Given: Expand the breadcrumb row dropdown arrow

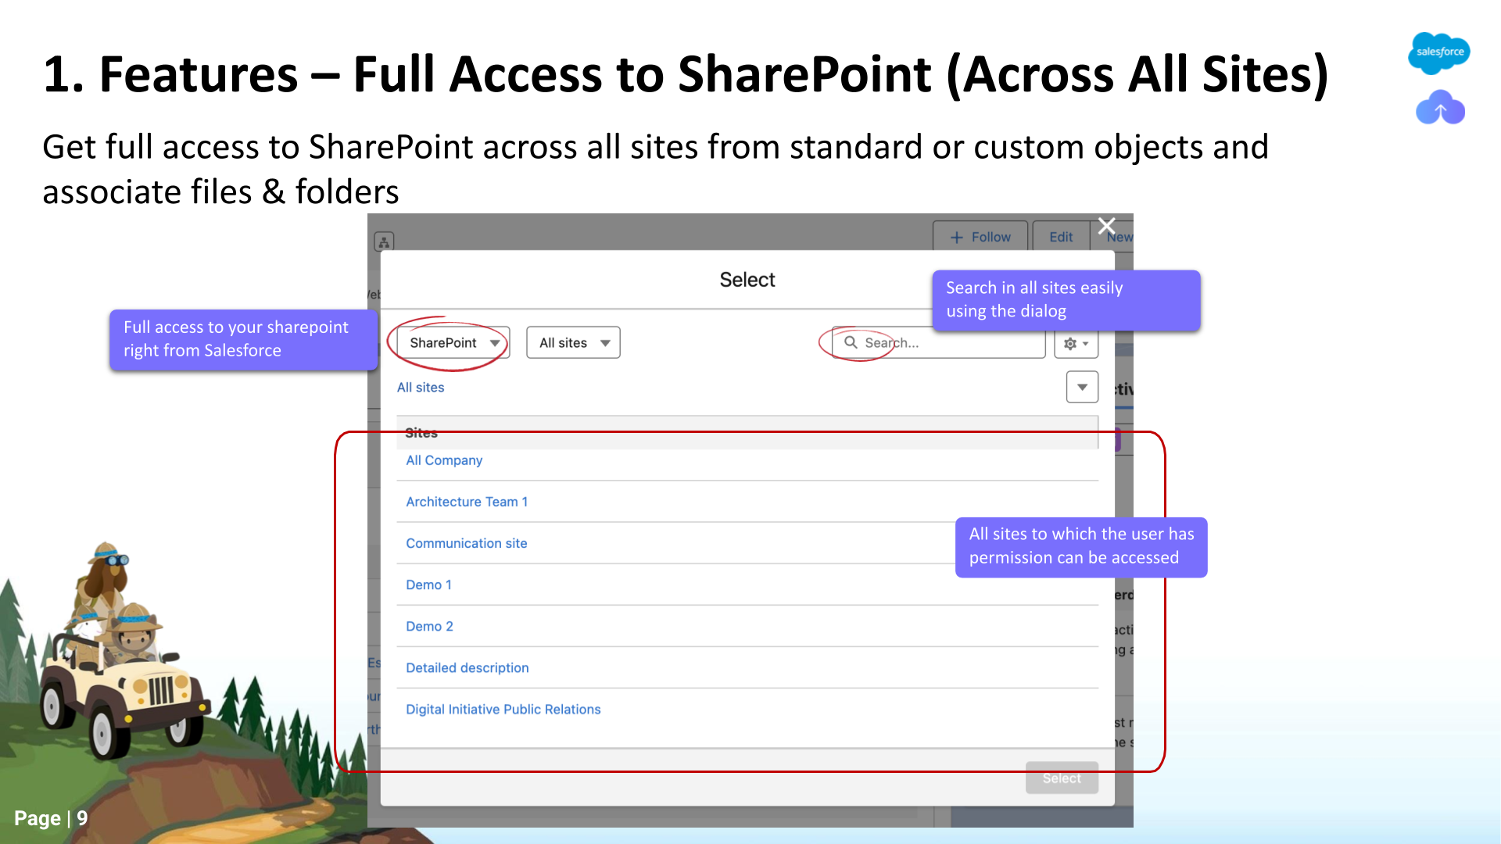Looking at the screenshot, I should tap(1082, 387).
